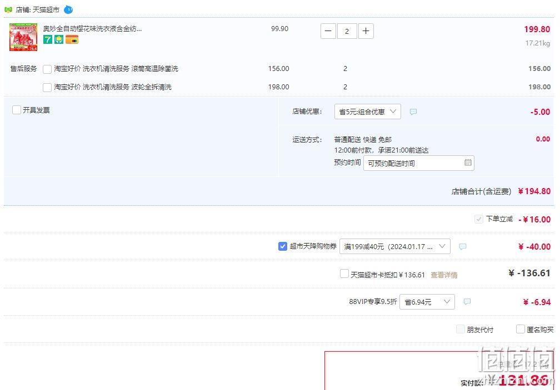Open the laundry detergent product thumbnail
Viewport: 560px width, 390px height.
click(x=23, y=37)
